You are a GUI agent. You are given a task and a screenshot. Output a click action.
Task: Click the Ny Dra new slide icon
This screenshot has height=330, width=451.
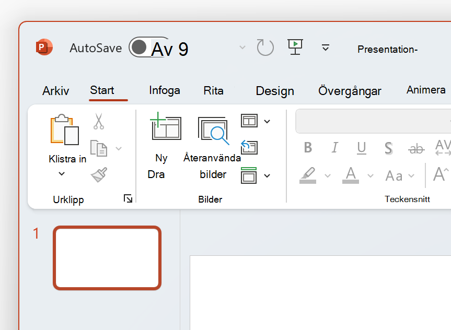point(166,126)
